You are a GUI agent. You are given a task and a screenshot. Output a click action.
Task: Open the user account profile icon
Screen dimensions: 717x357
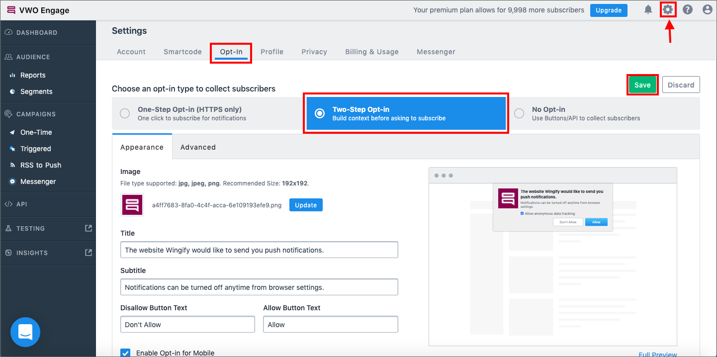click(707, 9)
